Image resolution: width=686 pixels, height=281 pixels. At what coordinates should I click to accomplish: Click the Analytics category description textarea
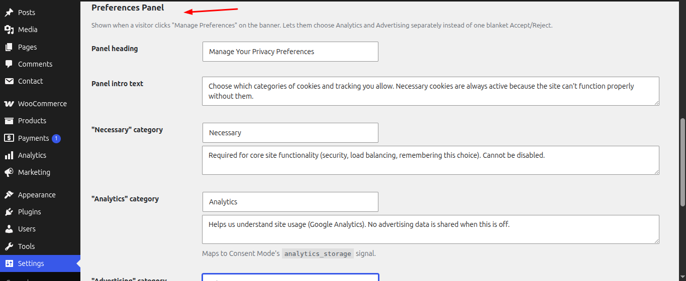(431, 229)
